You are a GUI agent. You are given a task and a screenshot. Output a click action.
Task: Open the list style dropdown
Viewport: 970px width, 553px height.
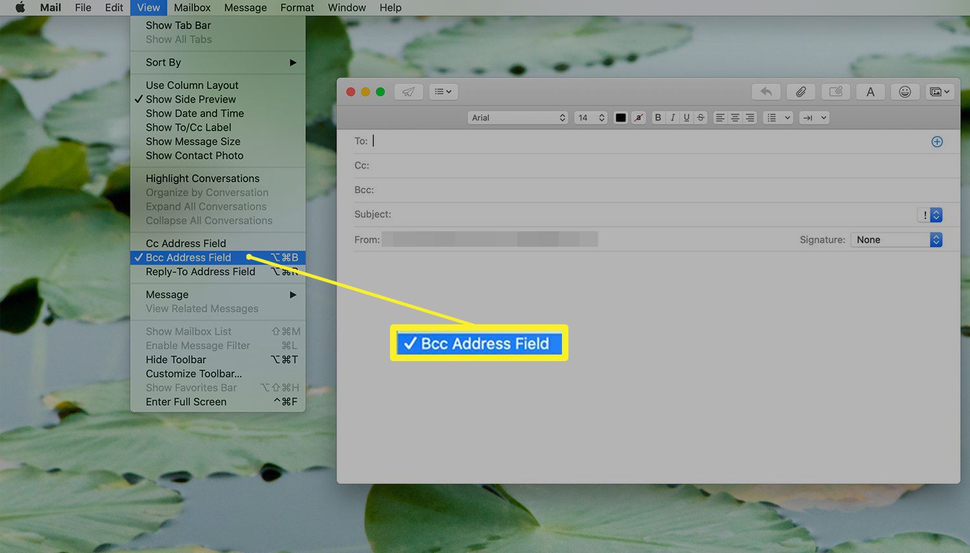pyautogui.click(x=778, y=118)
